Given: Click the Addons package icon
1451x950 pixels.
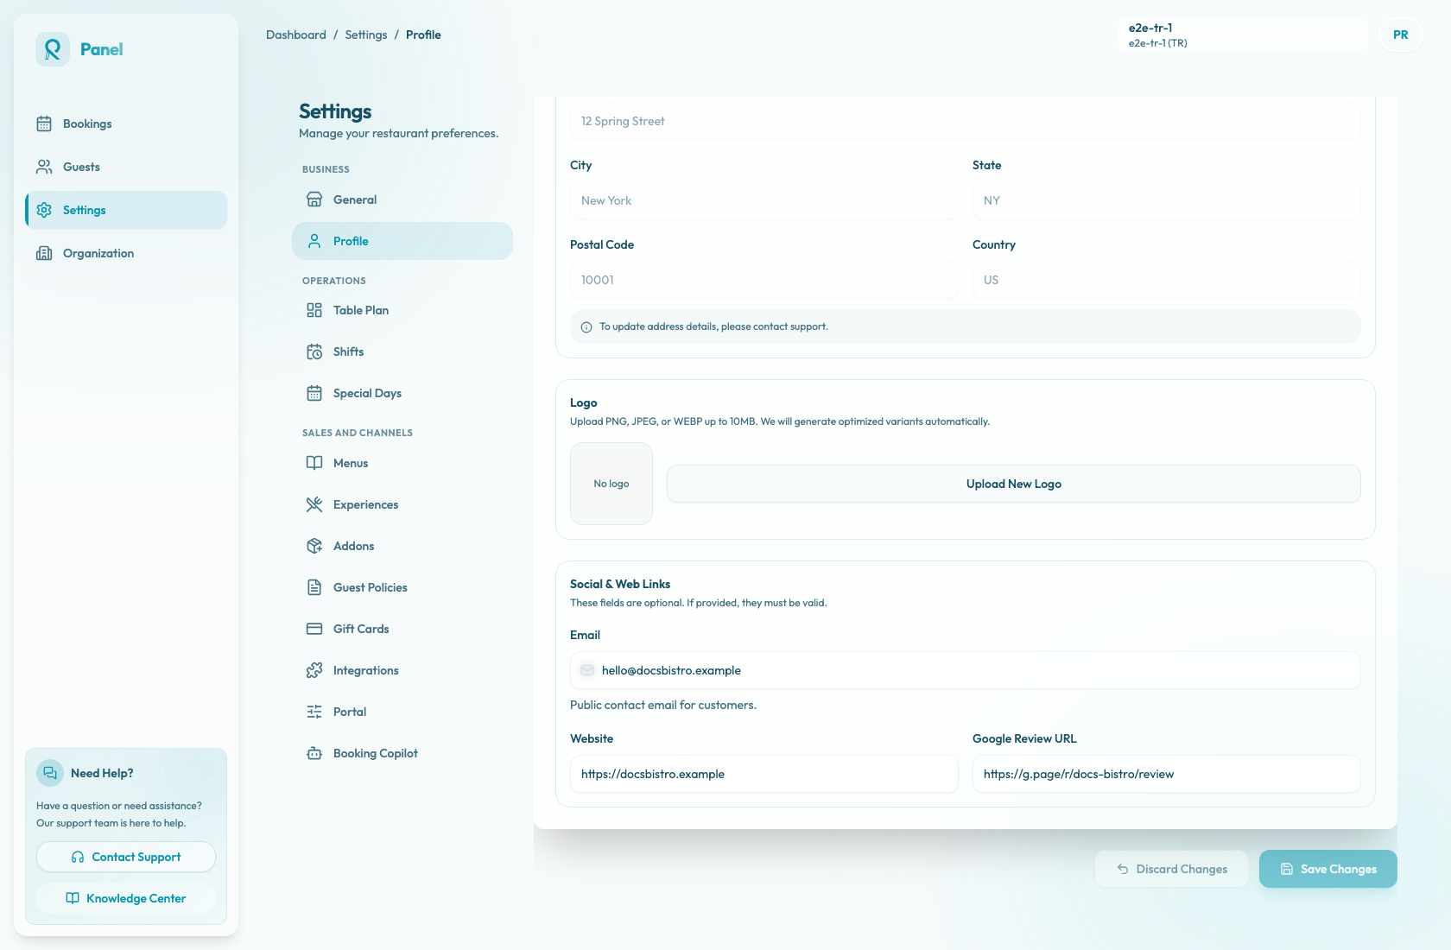Looking at the screenshot, I should pyautogui.click(x=314, y=546).
